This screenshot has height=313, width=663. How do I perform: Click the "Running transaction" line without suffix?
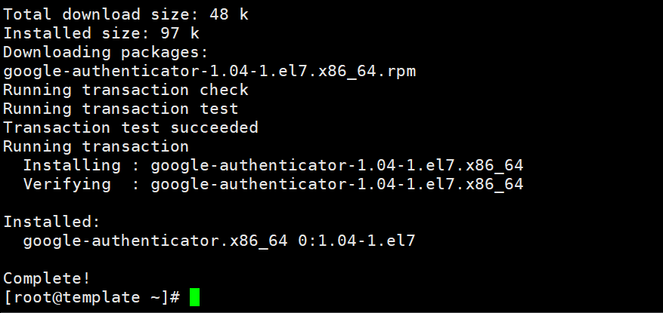coord(96,146)
